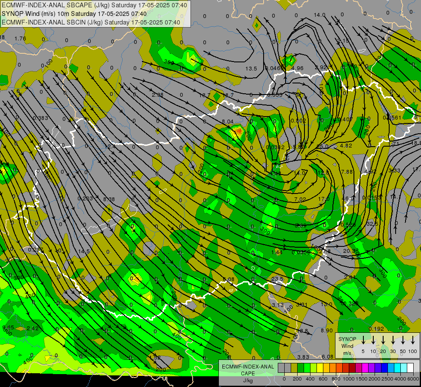Click the '0.203' map value
Image resolution: width=421 pixels, height=387 pixels.
(85, 199)
